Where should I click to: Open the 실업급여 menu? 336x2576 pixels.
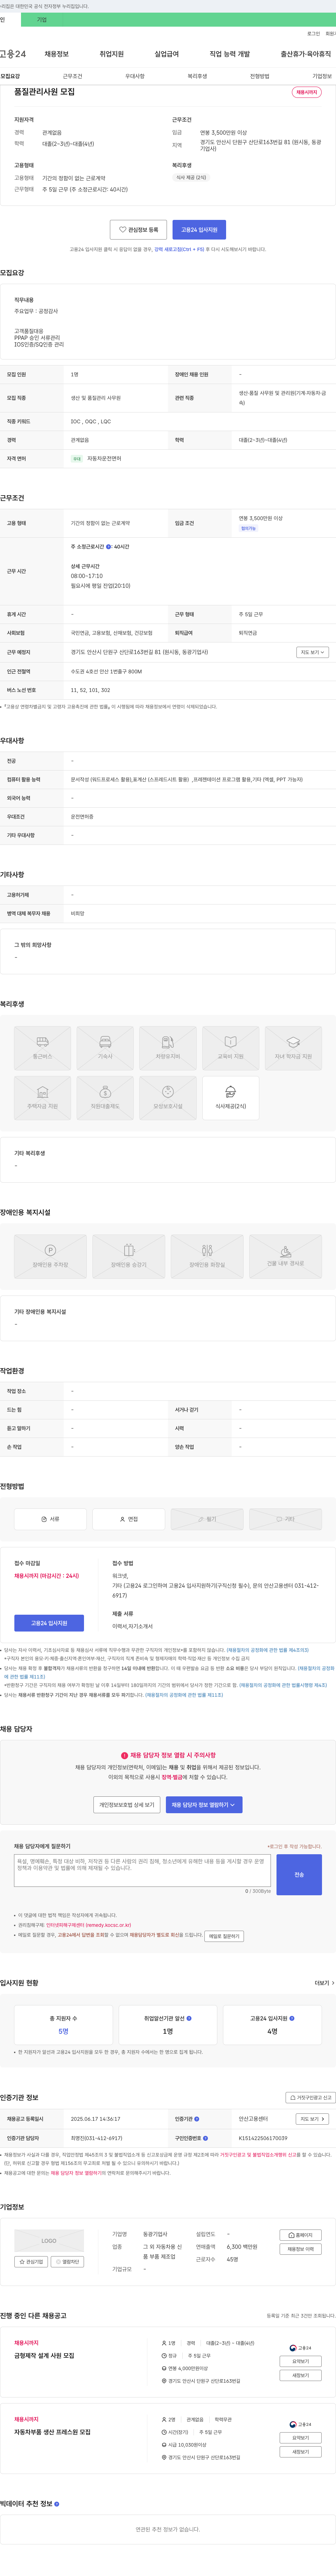[167, 54]
